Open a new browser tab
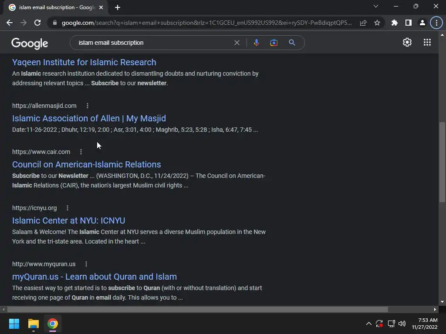Screen dimensions: 446x334 pos(118,7)
